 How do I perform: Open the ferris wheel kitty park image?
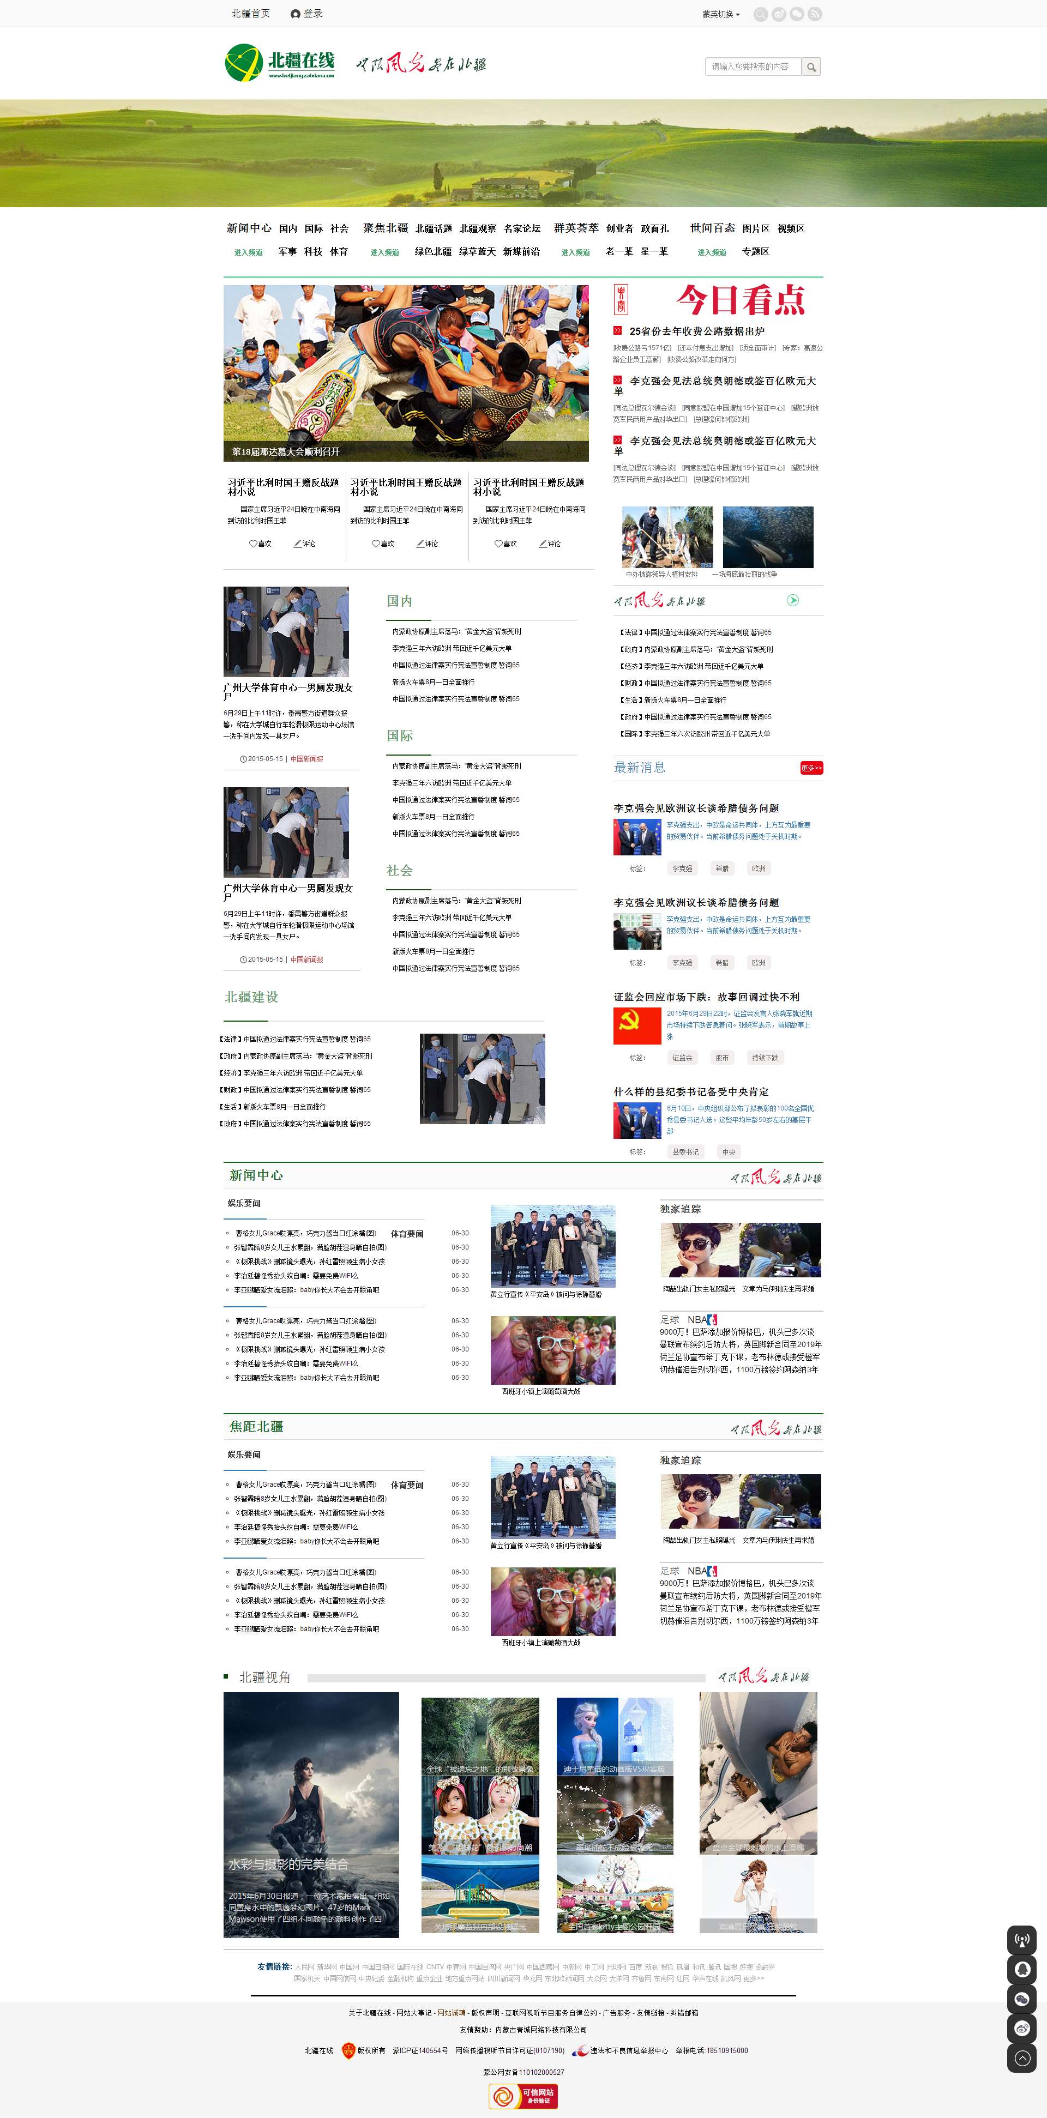[x=615, y=1894]
